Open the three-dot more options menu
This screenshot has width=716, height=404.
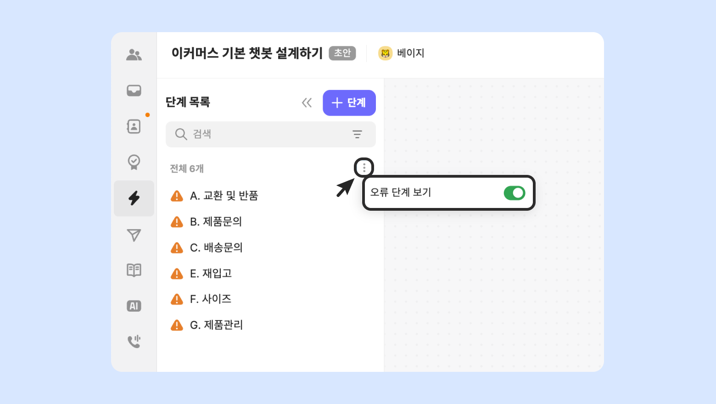click(364, 168)
